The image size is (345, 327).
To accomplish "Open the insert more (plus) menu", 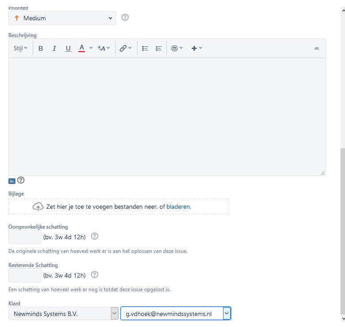I will coord(197,48).
